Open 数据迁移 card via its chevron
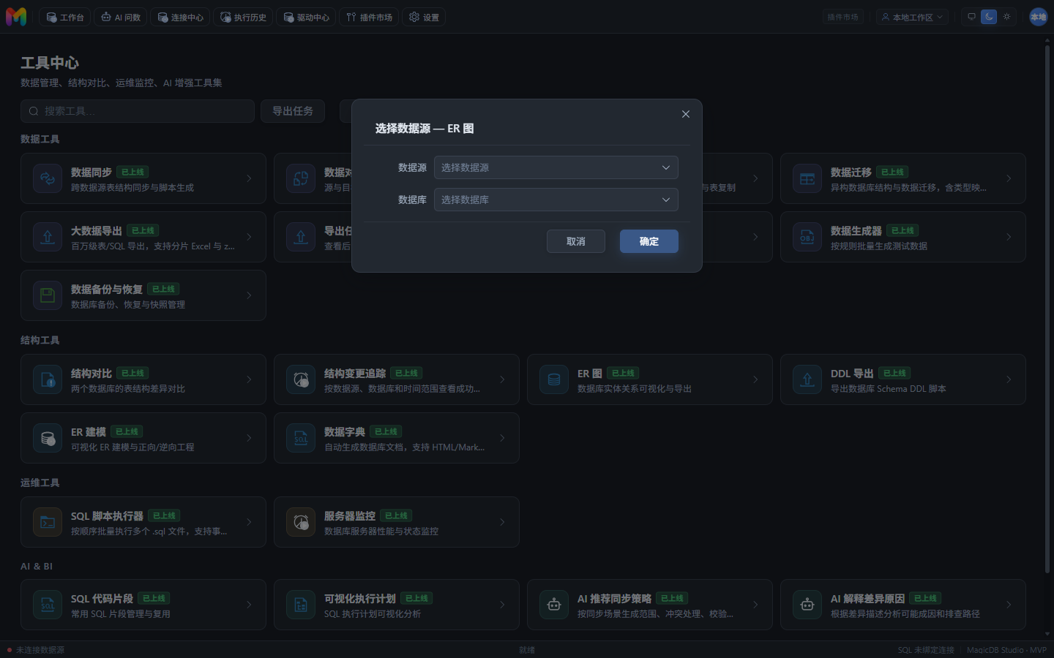The height and width of the screenshot is (658, 1054). pyautogui.click(x=1009, y=178)
